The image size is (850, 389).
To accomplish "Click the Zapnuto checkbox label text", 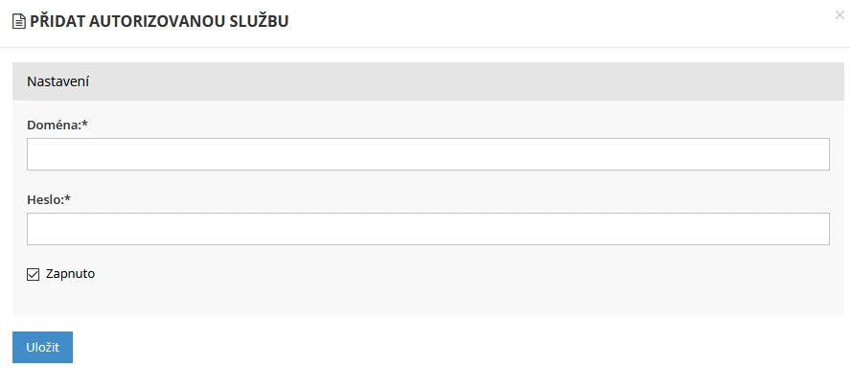I will pos(71,274).
